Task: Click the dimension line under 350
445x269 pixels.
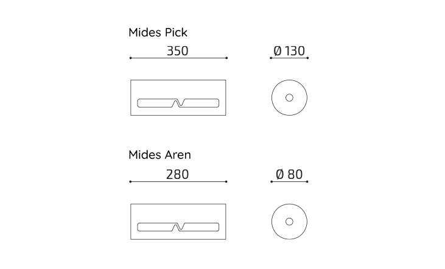Action: pos(178,58)
